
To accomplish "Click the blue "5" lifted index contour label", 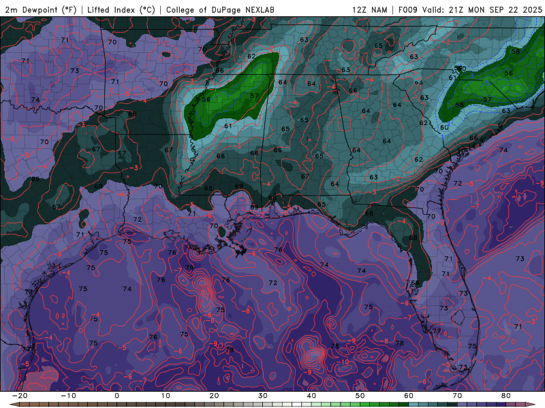I will tap(486, 83).
